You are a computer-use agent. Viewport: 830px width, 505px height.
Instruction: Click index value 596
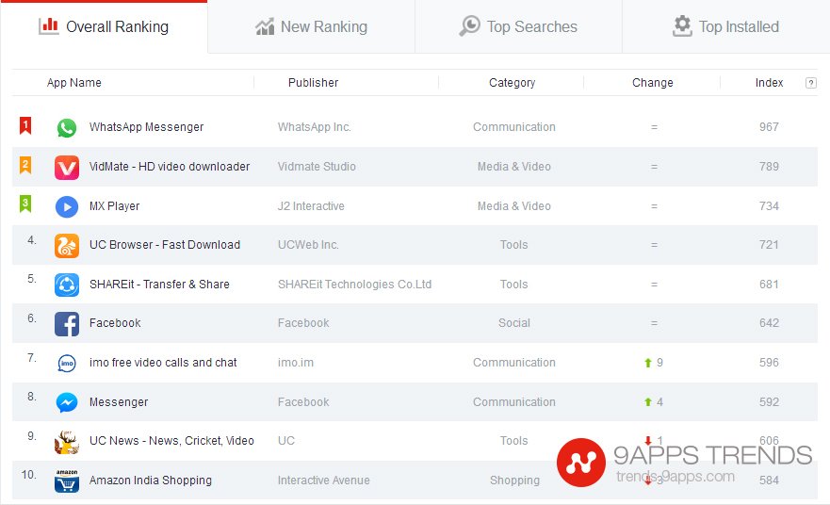click(x=769, y=363)
